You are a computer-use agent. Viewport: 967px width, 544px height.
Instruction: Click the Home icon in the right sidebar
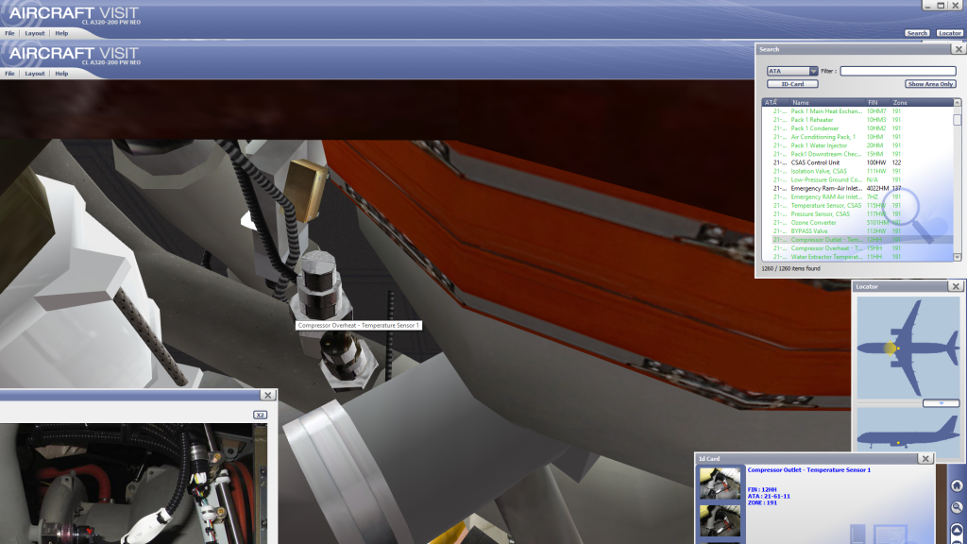tap(957, 485)
